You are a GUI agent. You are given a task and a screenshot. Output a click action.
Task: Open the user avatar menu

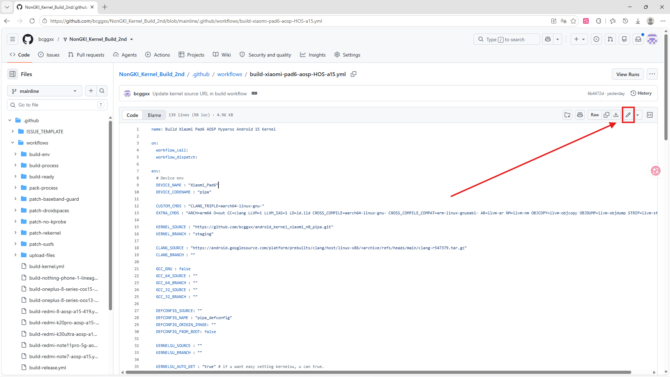click(x=652, y=39)
